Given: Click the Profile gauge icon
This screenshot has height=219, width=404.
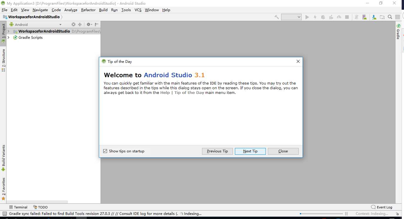Looking at the screenshot, I should click(x=339, y=17).
